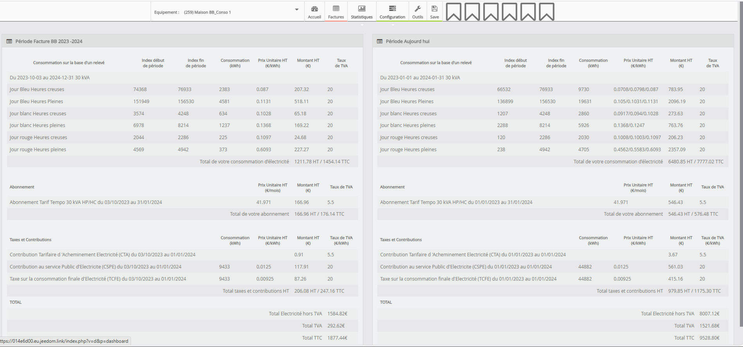The width and height of the screenshot is (743, 347).
Task: Click unit price 0.4562/0.5583/0.6093
Action: [x=637, y=150]
